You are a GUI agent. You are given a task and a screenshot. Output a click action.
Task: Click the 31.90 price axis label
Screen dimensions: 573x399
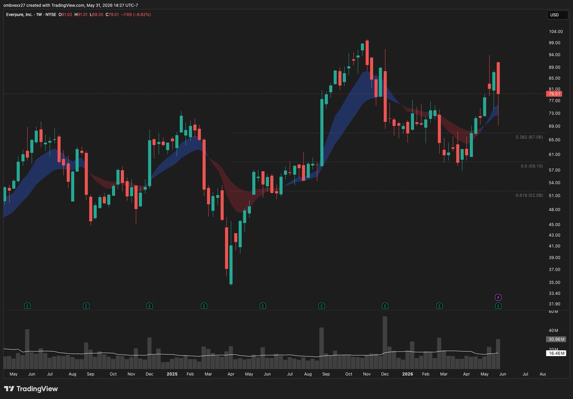pos(555,304)
